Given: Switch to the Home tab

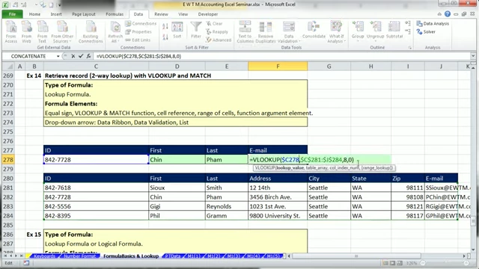Looking at the screenshot, I should [x=34, y=14].
